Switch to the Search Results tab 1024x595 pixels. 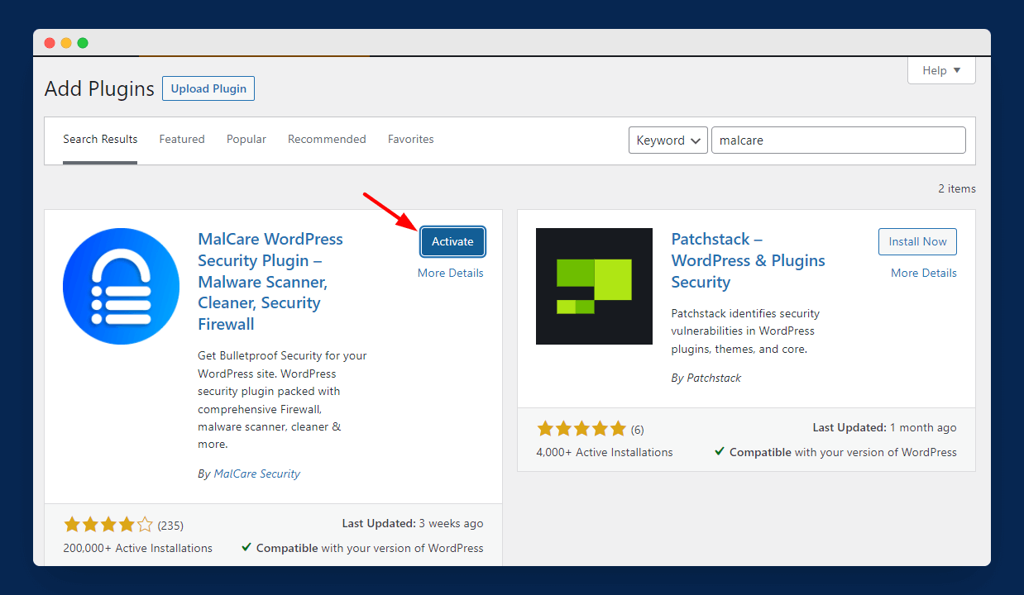(x=100, y=140)
